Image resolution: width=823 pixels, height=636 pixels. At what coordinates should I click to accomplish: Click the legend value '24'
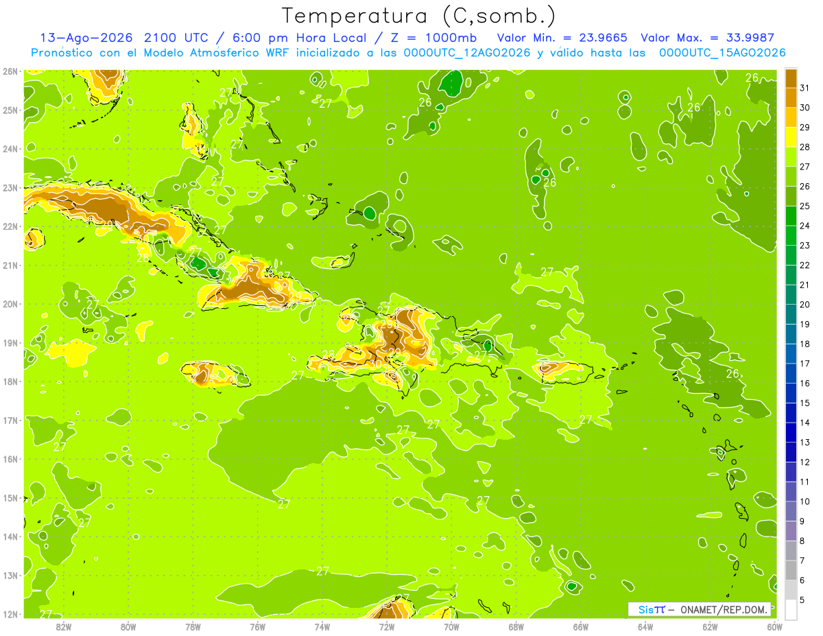tap(804, 226)
